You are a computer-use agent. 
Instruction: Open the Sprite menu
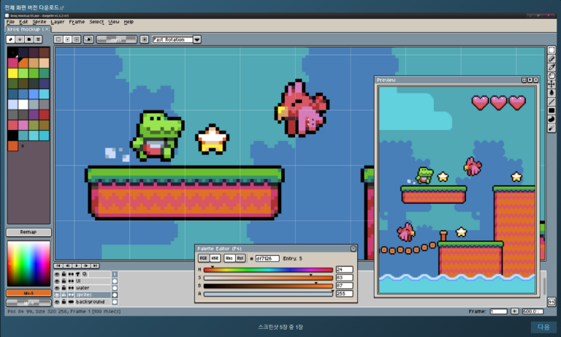(39, 22)
